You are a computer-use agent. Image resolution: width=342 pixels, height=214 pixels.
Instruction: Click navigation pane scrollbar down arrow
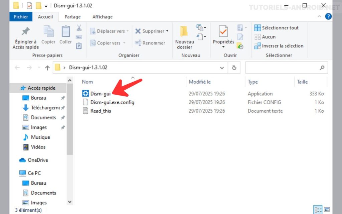tap(69, 202)
